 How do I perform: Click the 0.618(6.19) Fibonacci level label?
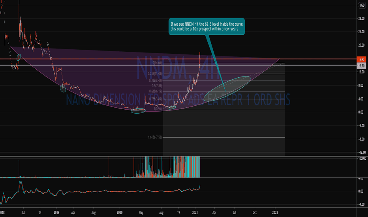tap(155, 91)
